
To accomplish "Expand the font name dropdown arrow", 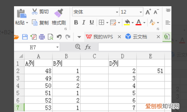I will (x=117, y=12).
